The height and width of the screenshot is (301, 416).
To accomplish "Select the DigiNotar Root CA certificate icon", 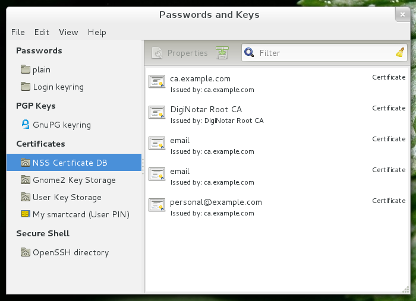I will (157, 112).
